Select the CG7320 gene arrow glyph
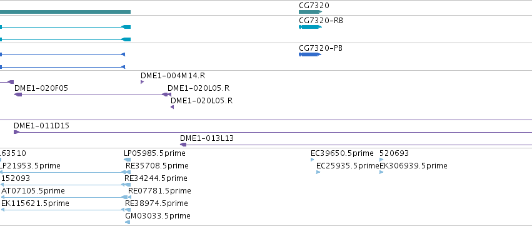532x226 pixels. point(310,12)
